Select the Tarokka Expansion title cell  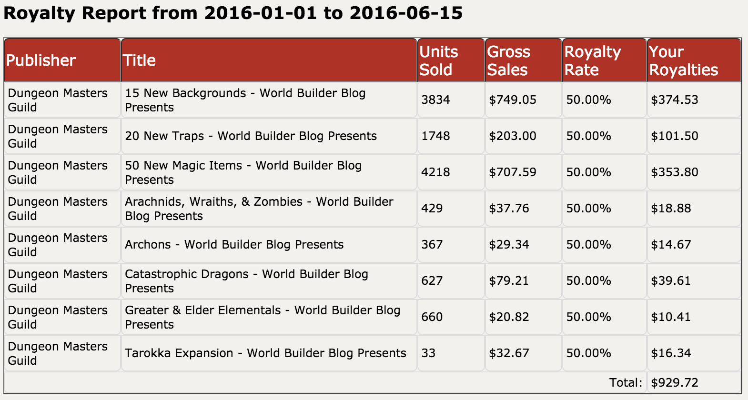265,353
